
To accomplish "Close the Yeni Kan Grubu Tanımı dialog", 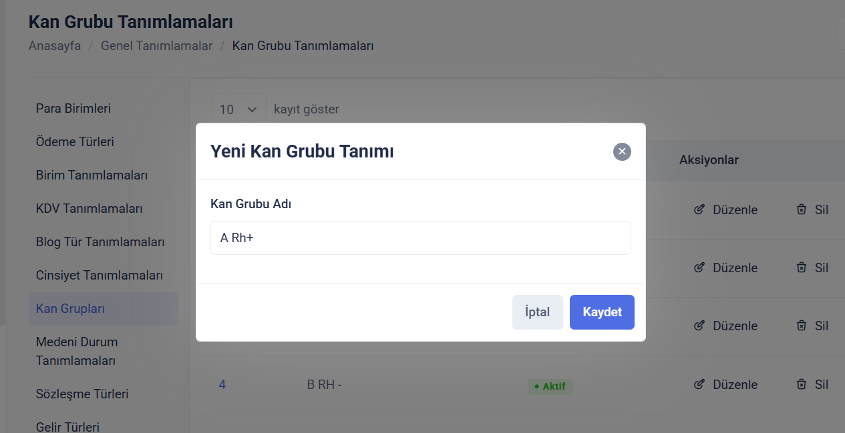I will [622, 151].
